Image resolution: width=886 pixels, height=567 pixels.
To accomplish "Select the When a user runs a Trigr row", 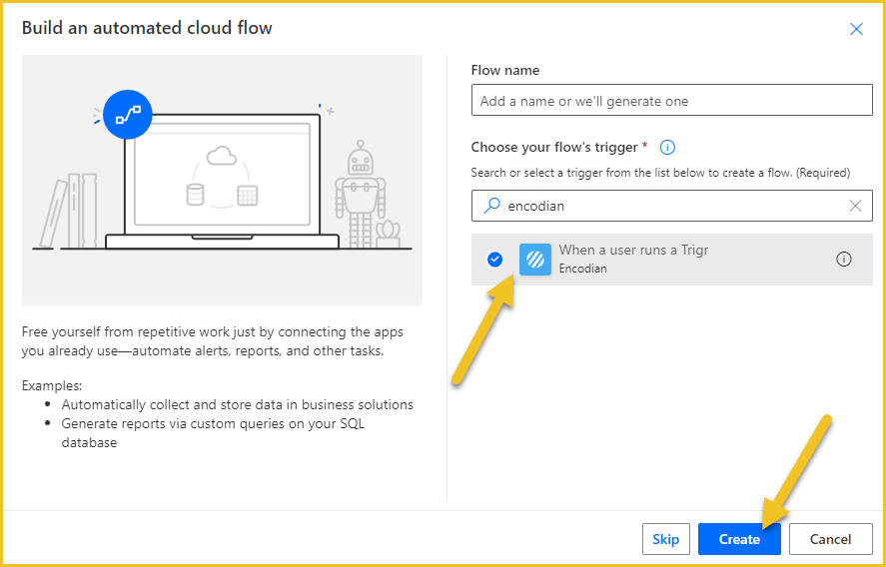I will coord(672,260).
